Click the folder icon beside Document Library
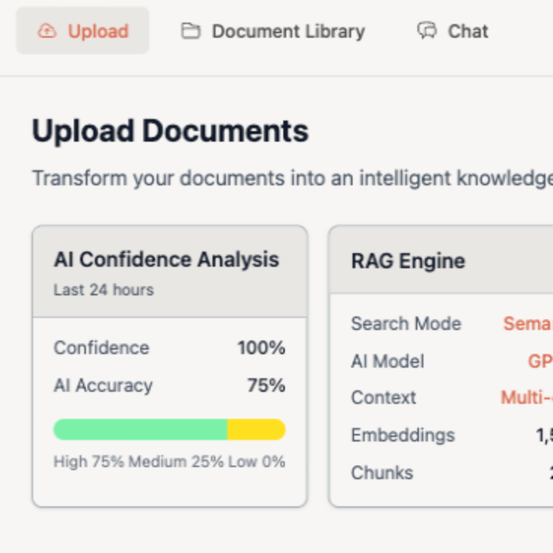553x553 pixels. [191, 31]
